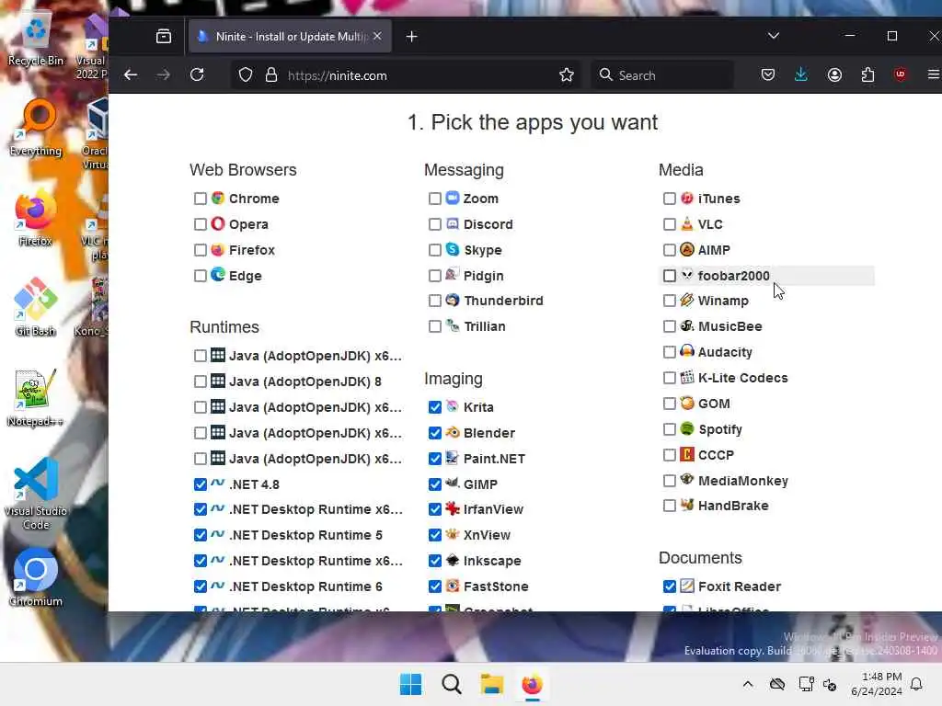Check the Edge checkbox
This screenshot has height=706, width=942.
[x=200, y=276]
